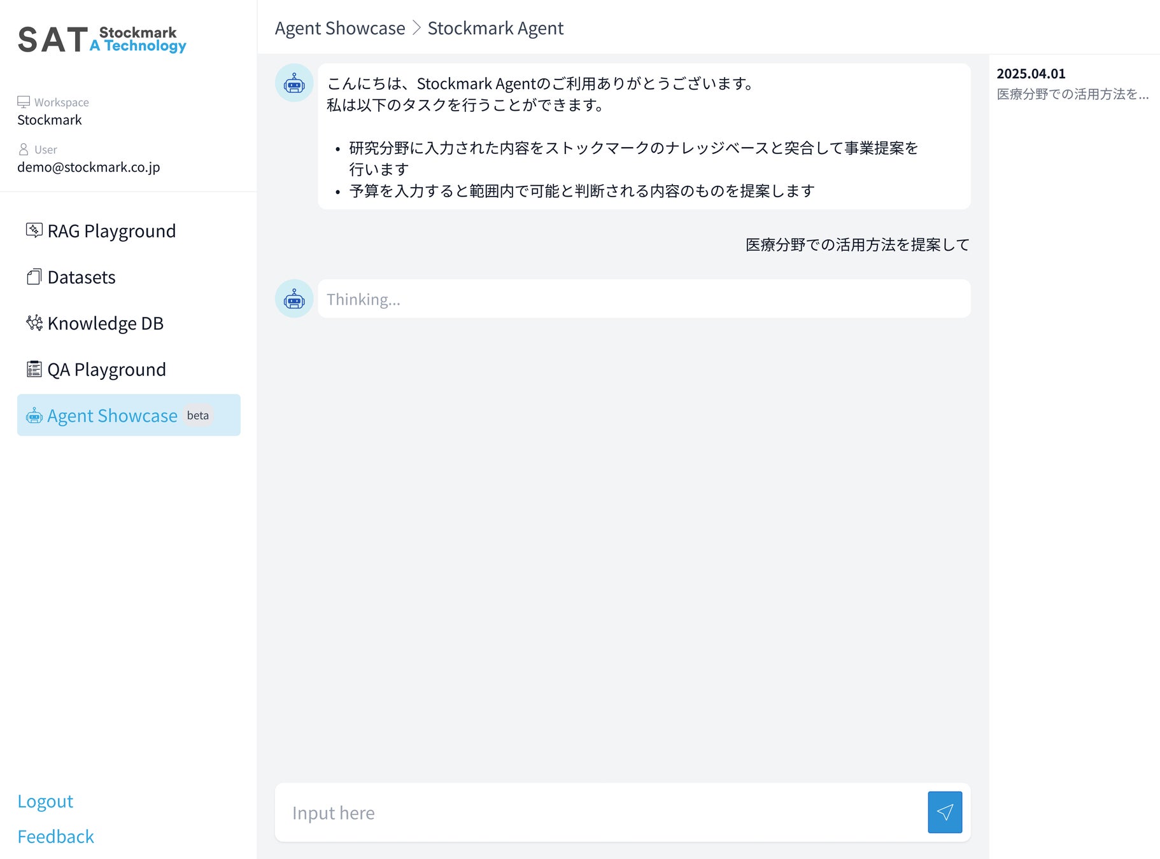Image resolution: width=1160 pixels, height=859 pixels.
Task: Select Agent Showcase in the sidebar
Action: 129,415
